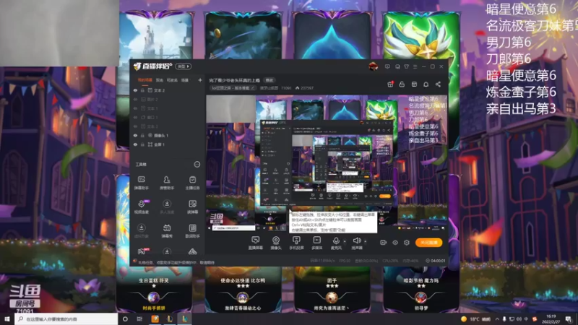This screenshot has width=578, height=325.
Task: Show the hidden 图片 2 layer
Action: tap(135, 100)
